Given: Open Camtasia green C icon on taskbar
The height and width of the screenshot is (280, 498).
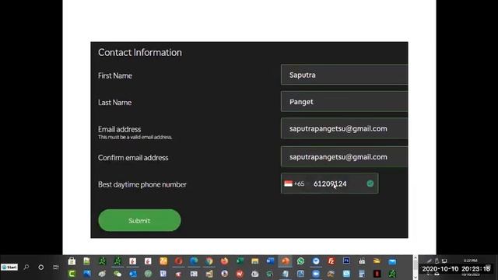Looking at the screenshot, I should click(72, 274).
